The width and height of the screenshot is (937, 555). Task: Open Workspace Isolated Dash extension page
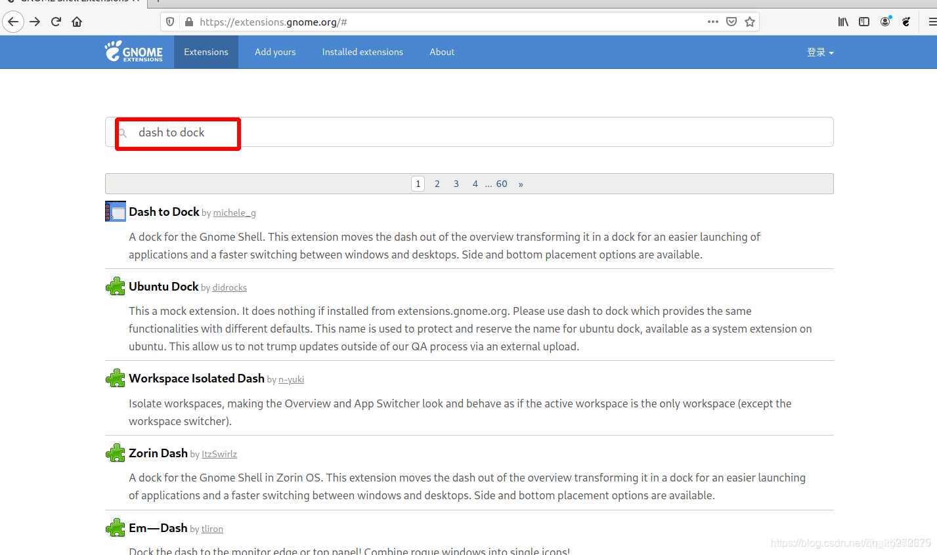tap(196, 378)
